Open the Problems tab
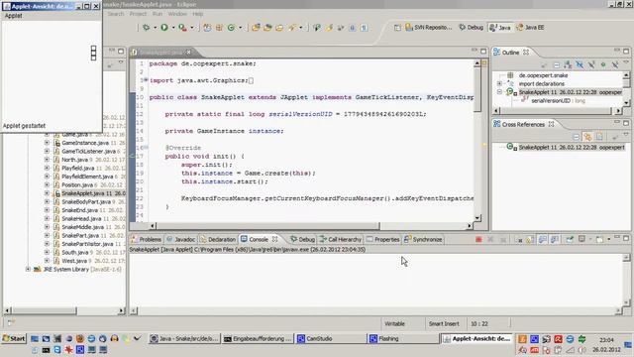Viewport: 634px width, 357px height. click(147, 240)
